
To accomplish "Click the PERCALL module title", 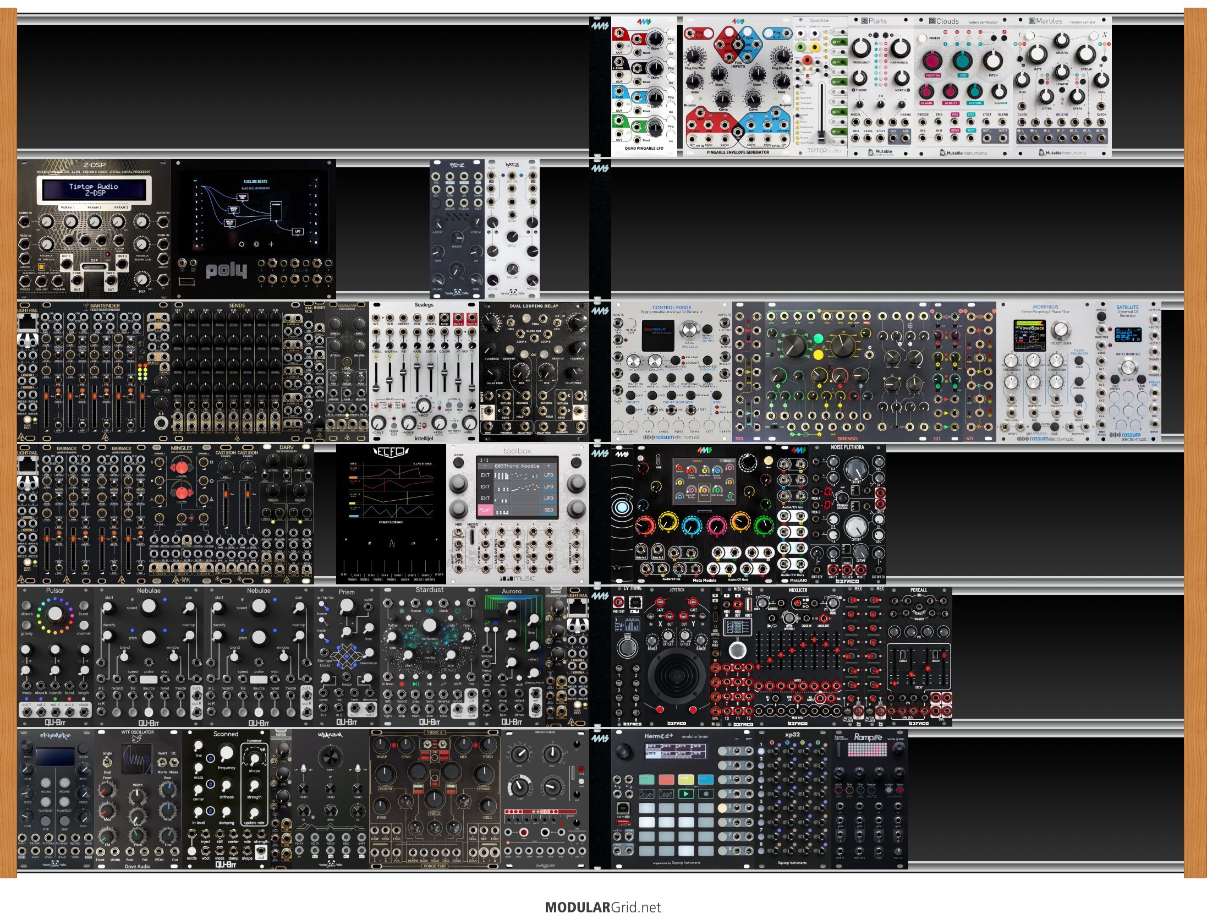I will [x=919, y=590].
